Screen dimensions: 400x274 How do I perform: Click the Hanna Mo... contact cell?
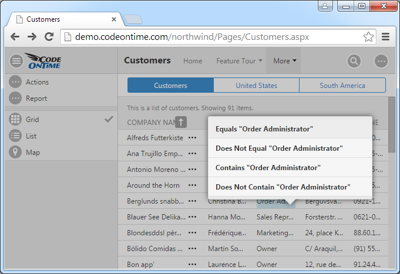227,217
